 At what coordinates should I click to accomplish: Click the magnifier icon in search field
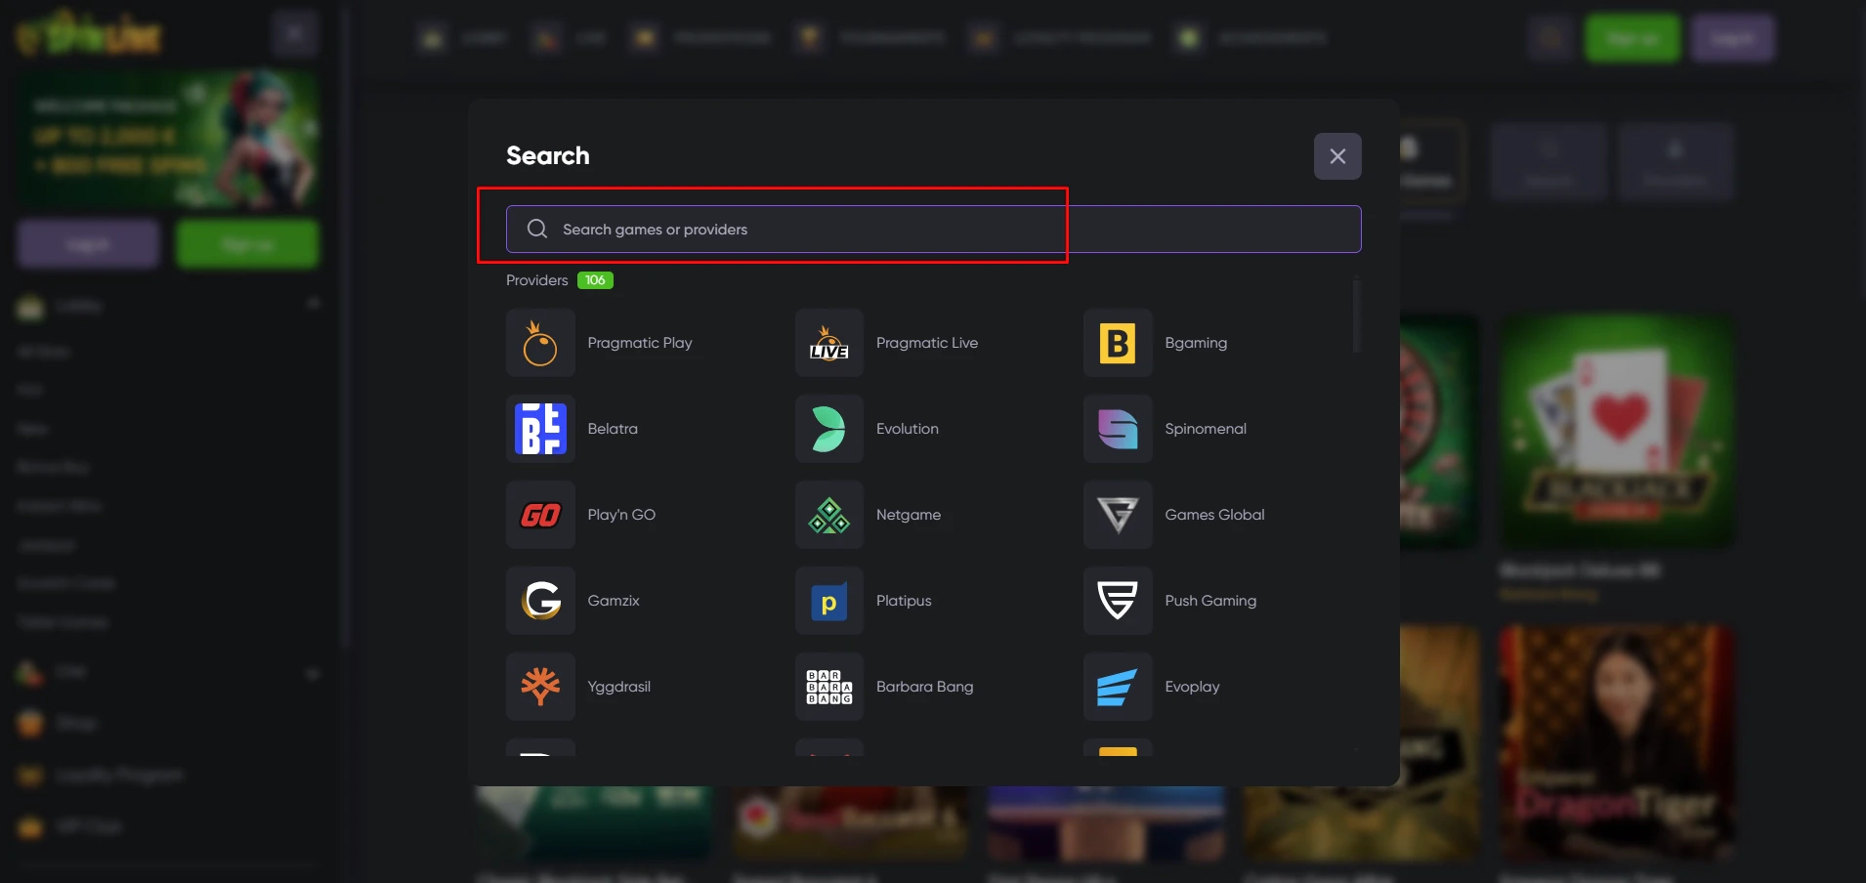[x=537, y=229]
